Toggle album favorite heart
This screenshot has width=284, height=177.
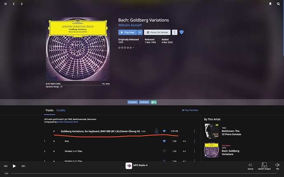pyautogui.click(x=182, y=32)
